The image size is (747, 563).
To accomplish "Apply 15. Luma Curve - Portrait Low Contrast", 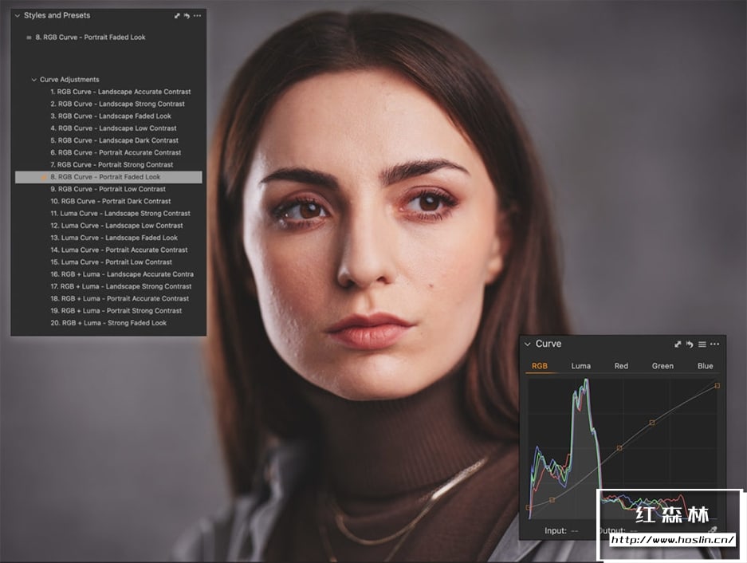I will pos(111,262).
